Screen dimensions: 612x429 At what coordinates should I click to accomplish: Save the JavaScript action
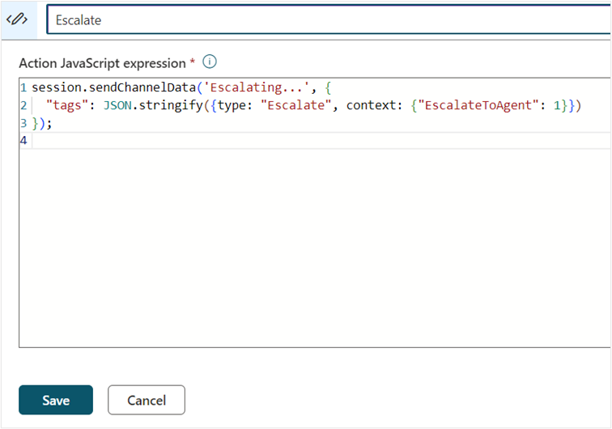click(x=56, y=400)
